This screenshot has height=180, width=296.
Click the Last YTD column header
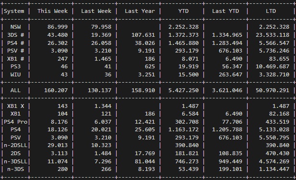click(225, 11)
